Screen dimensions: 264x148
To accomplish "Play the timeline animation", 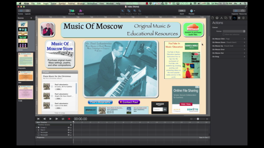I will (x=50, y=119).
